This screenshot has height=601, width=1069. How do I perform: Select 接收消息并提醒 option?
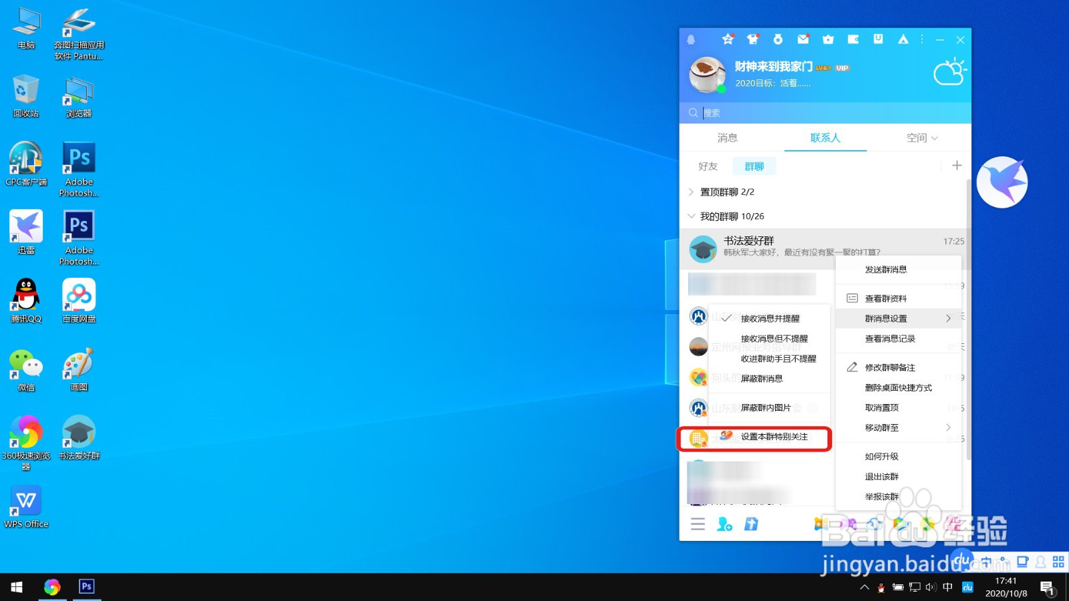[770, 319]
